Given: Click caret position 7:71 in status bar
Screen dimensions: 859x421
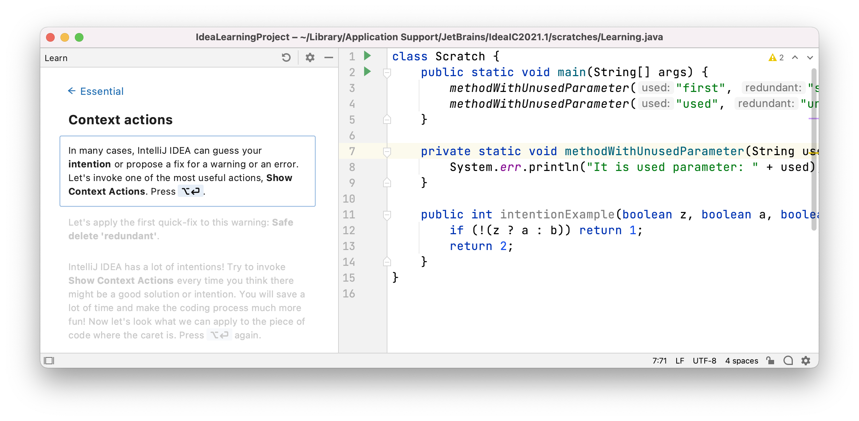Looking at the screenshot, I should click(x=659, y=361).
